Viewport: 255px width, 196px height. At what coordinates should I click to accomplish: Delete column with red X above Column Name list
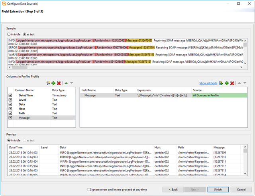click(59, 83)
